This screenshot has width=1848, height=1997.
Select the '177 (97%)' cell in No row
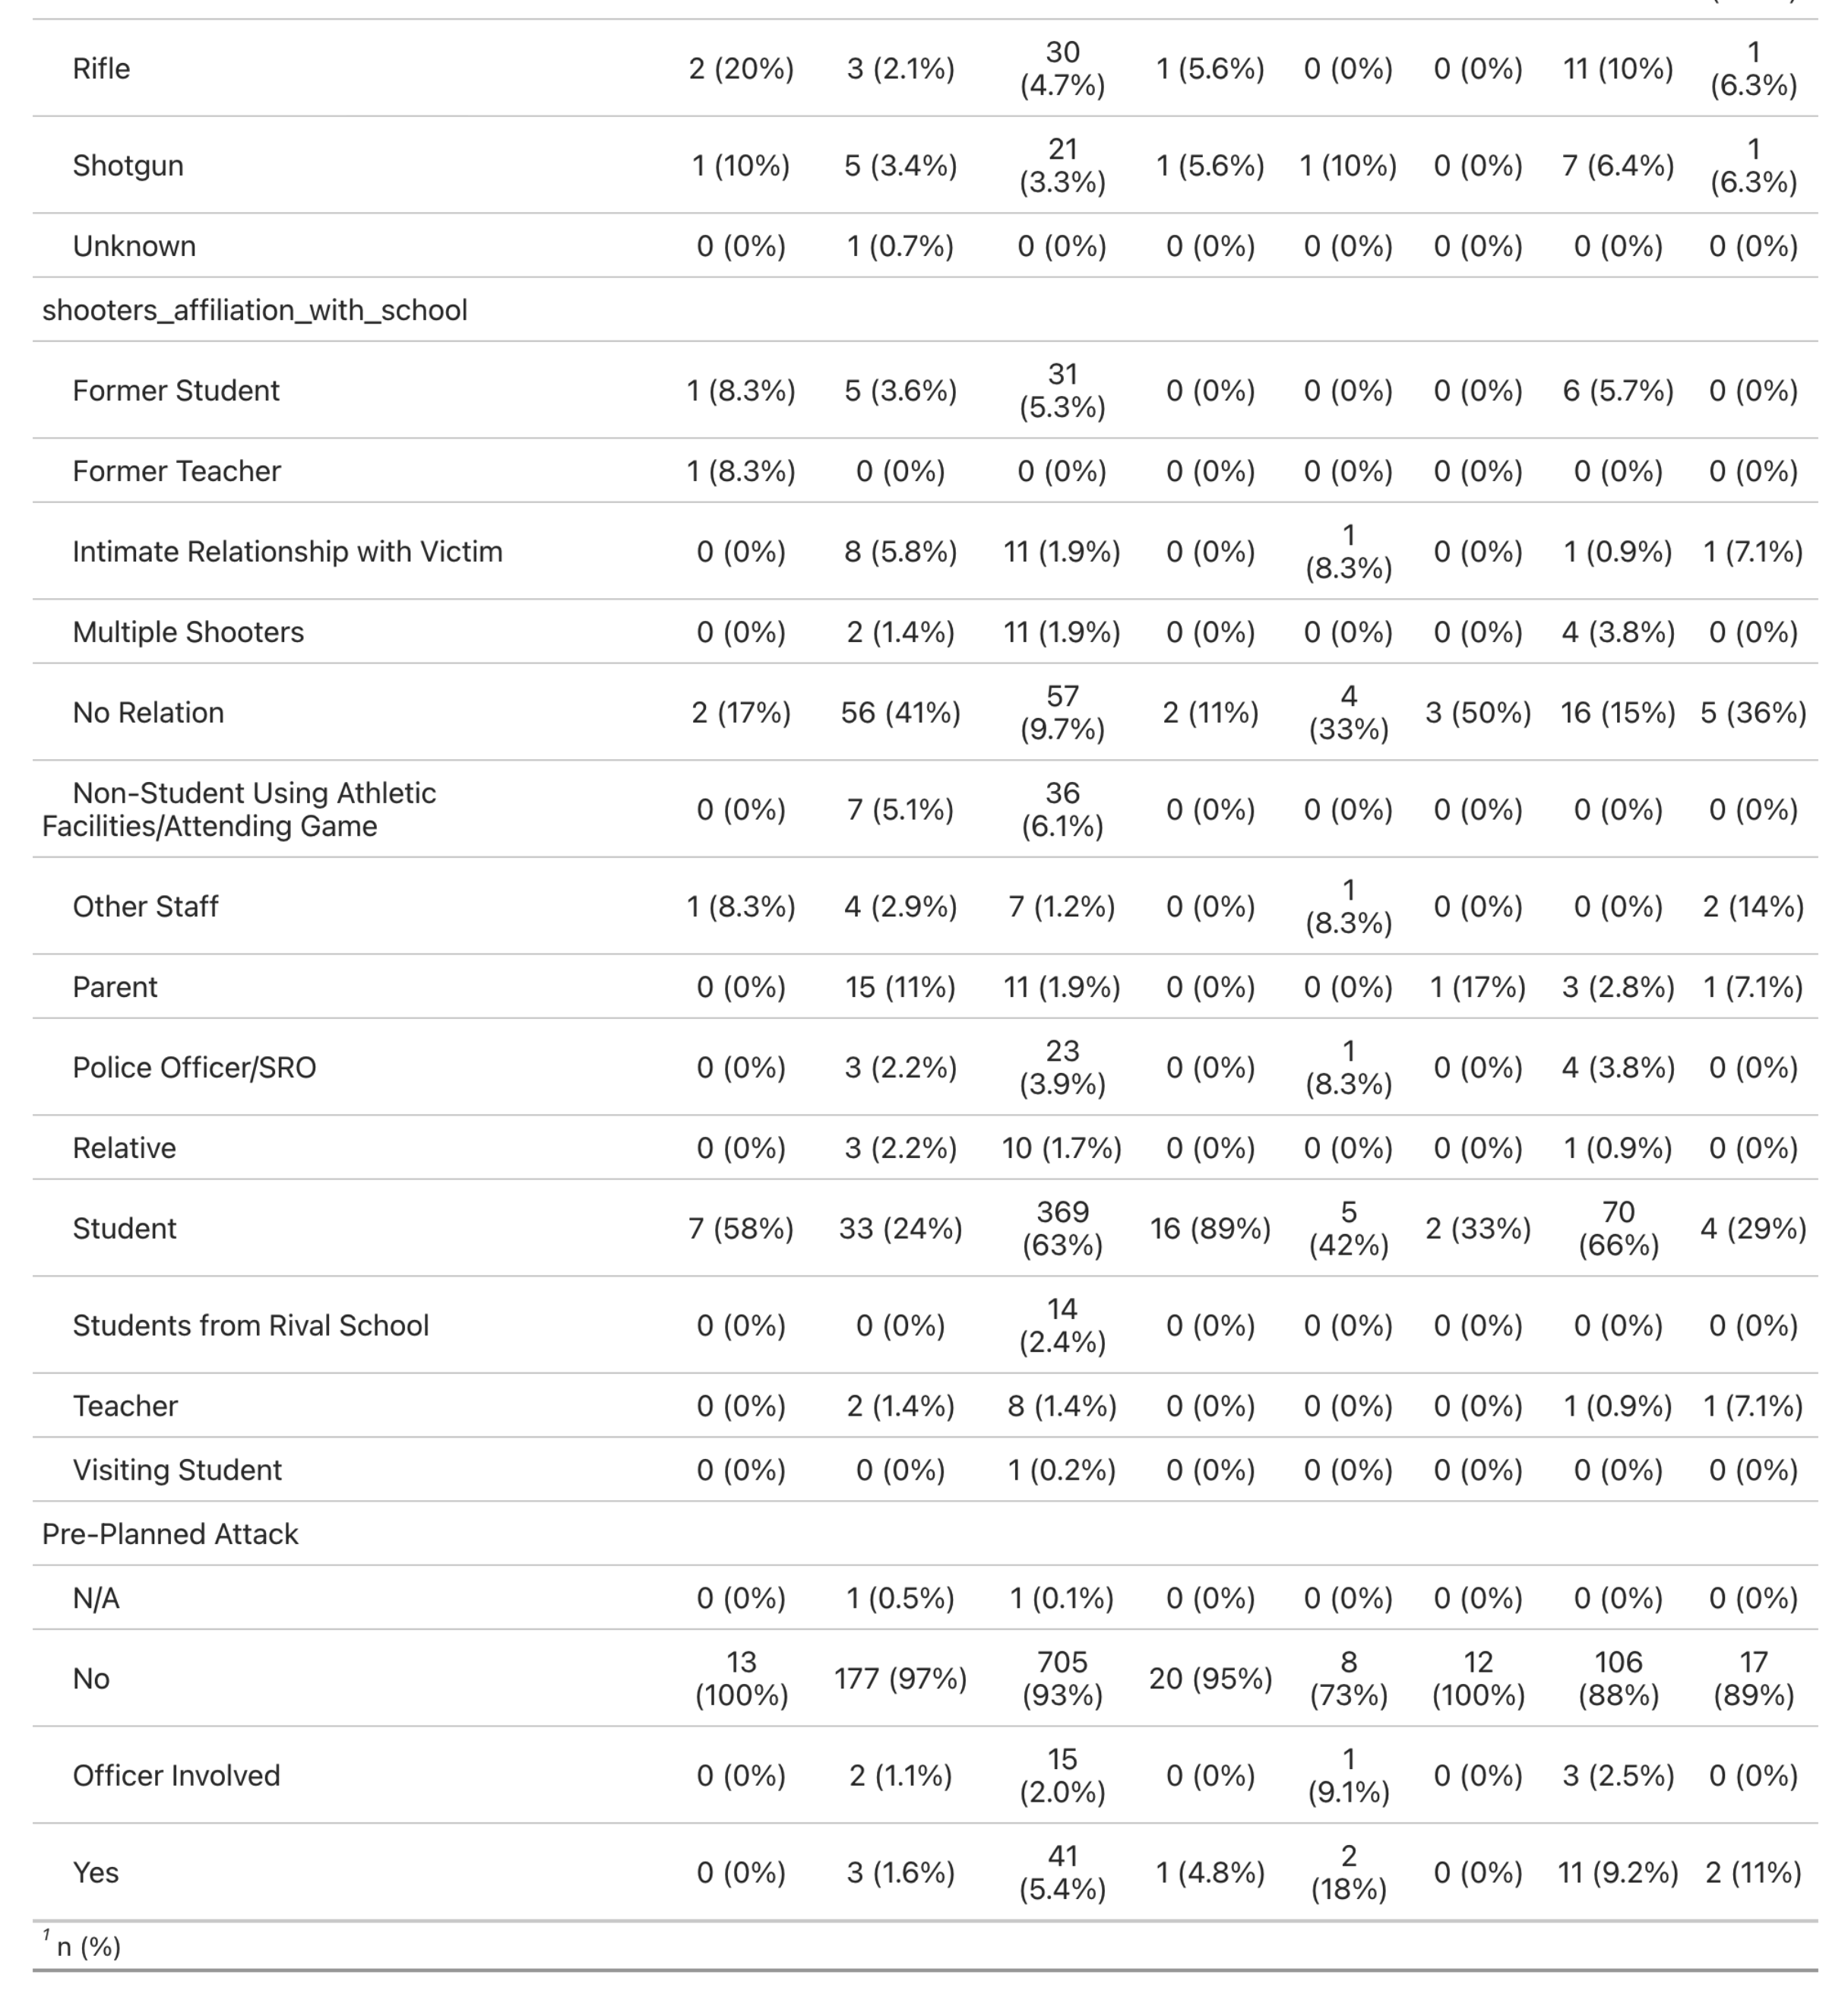click(x=900, y=1678)
